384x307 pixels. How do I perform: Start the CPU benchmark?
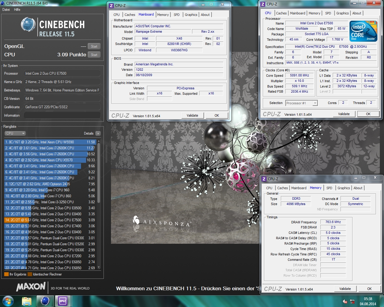94,55
